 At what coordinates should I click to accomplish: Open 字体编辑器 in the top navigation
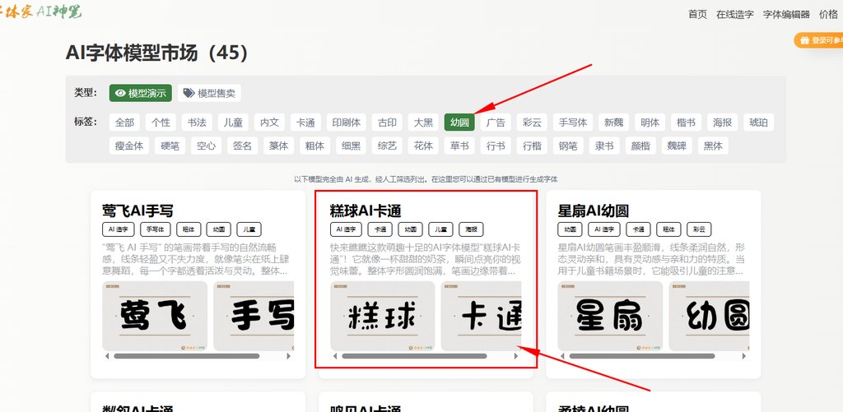point(786,15)
